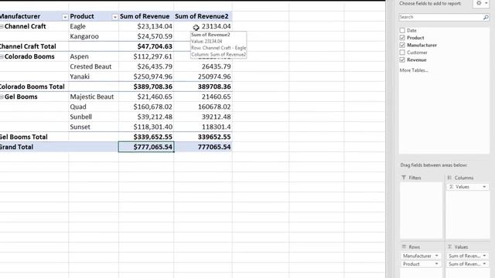Select the $24,570.59 revenue cell

tap(146, 36)
